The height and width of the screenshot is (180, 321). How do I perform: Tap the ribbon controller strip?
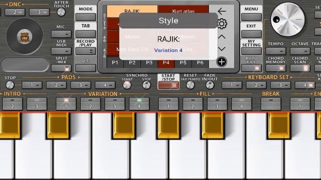click(25, 64)
